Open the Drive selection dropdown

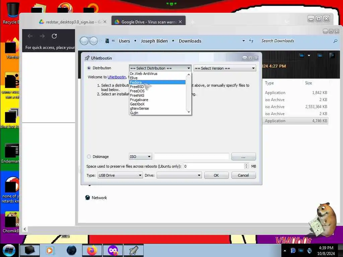(179, 175)
